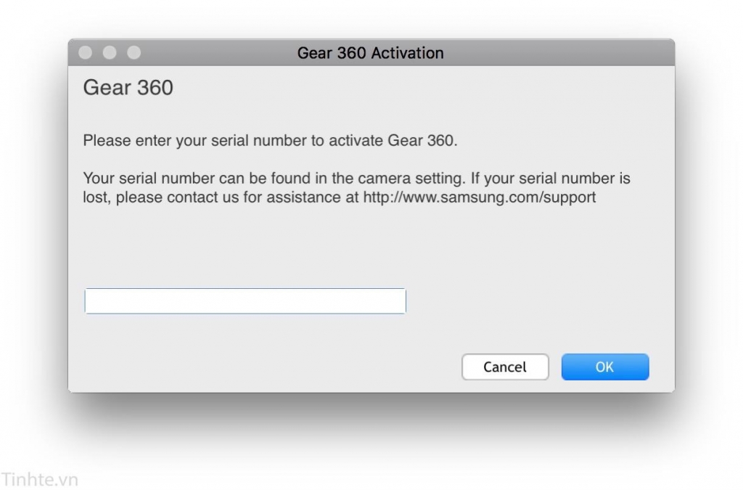Image resolution: width=743 pixels, height=490 pixels.
Task: Close the dialog using the leftmost title bar circle
Action: tap(86, 52)
